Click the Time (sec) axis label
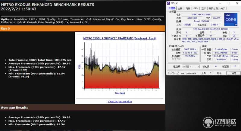The image size is (241, 131). click(120, 93)
